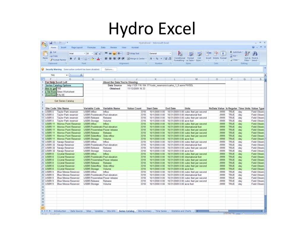Open the Office button menu
Viewport: 304px width, 228px height.
pyautogui.click(x=44, y=44)
